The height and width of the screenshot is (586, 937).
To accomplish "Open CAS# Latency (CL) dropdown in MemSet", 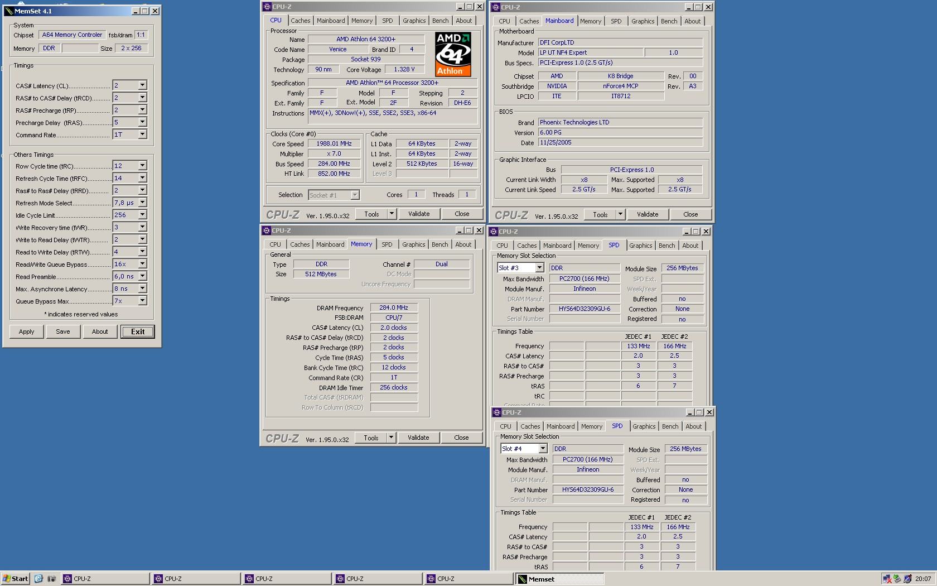I will 142,85.
